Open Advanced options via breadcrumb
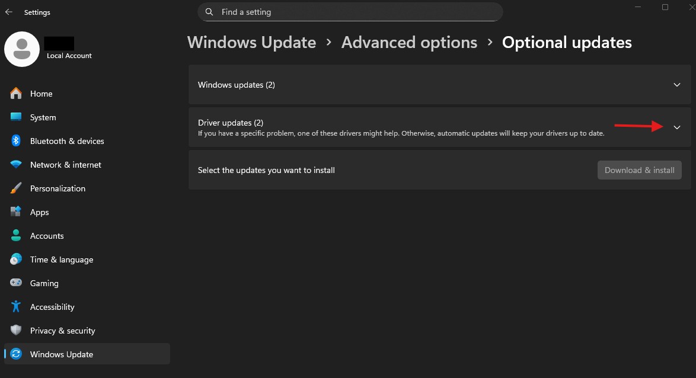 [409, 42]
